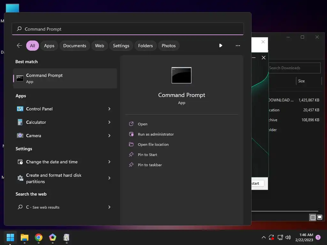Go back with the search back arrow
Screen dimensions: 327x245
(19, 45)
